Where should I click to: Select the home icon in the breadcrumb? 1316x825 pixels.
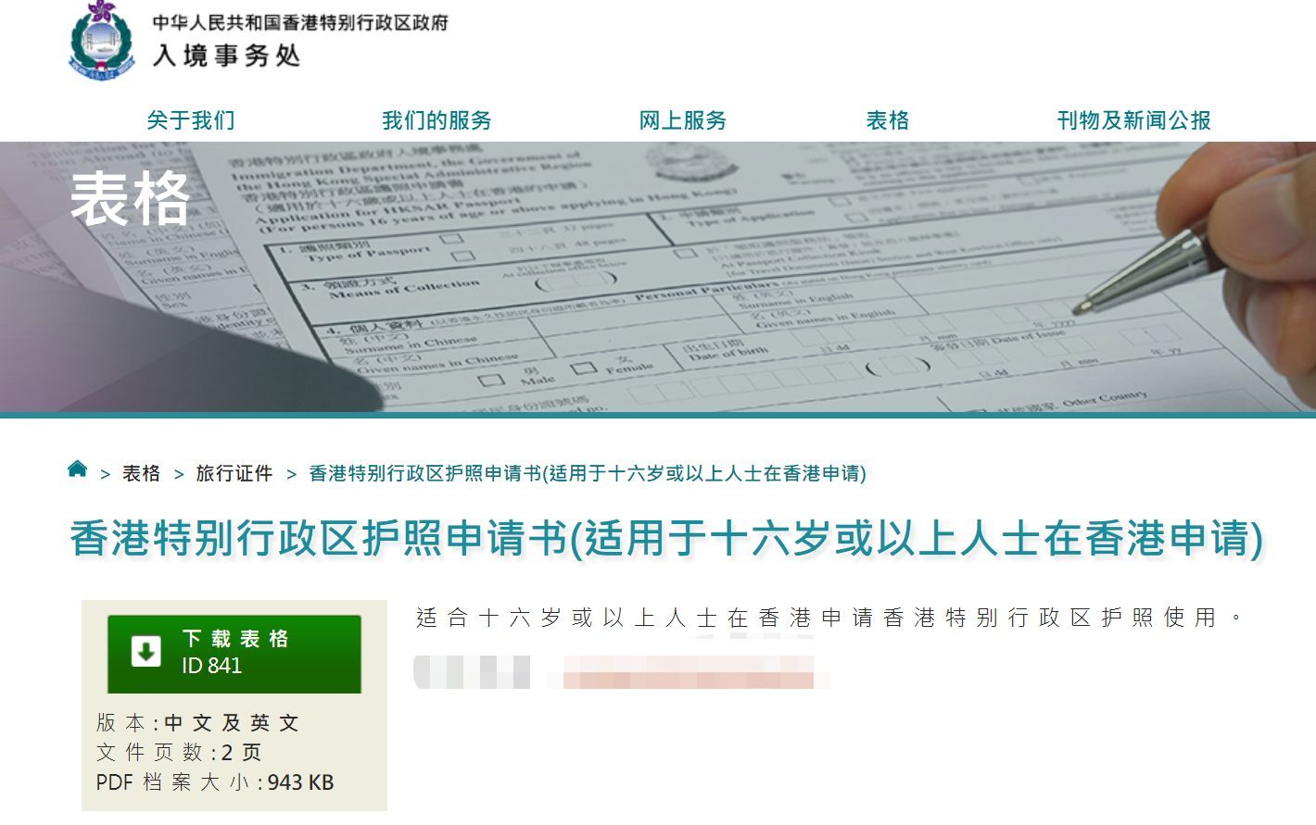[x=76, y=469]
